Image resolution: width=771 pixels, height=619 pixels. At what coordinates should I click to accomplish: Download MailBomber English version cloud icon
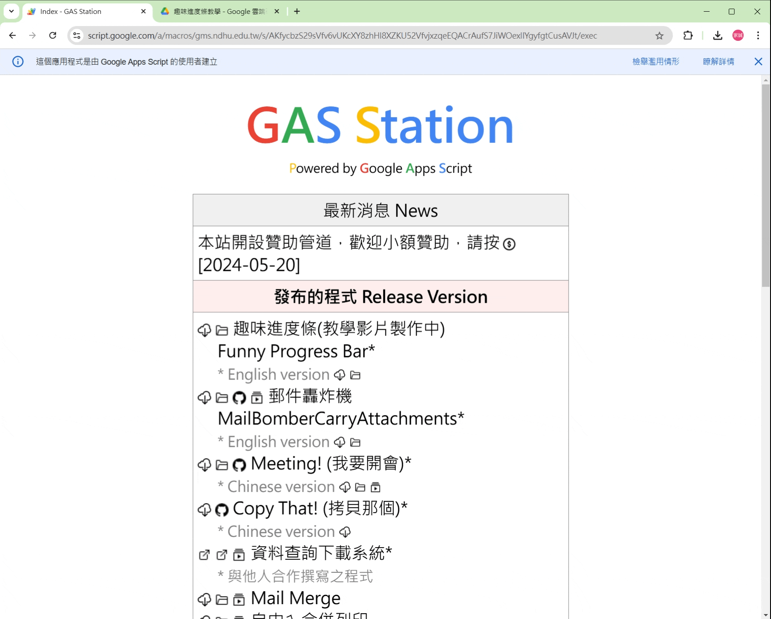pyautogui.click(x=340, y=442)
